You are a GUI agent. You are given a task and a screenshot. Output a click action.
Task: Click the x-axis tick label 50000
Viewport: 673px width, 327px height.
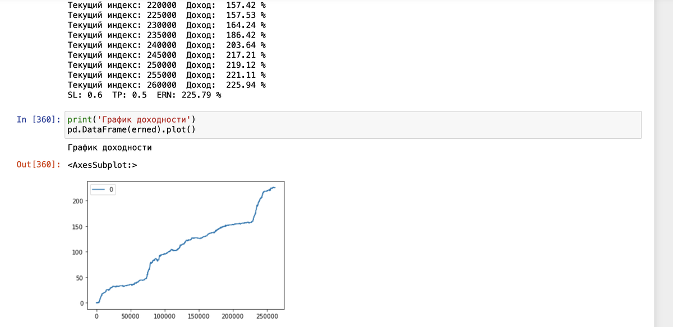pyautogui.click(x=131, y=317)
